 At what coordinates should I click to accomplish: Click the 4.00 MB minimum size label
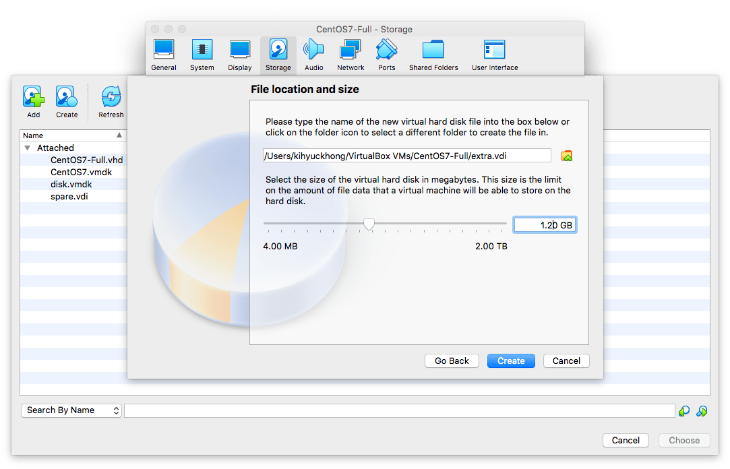[280, 246]
